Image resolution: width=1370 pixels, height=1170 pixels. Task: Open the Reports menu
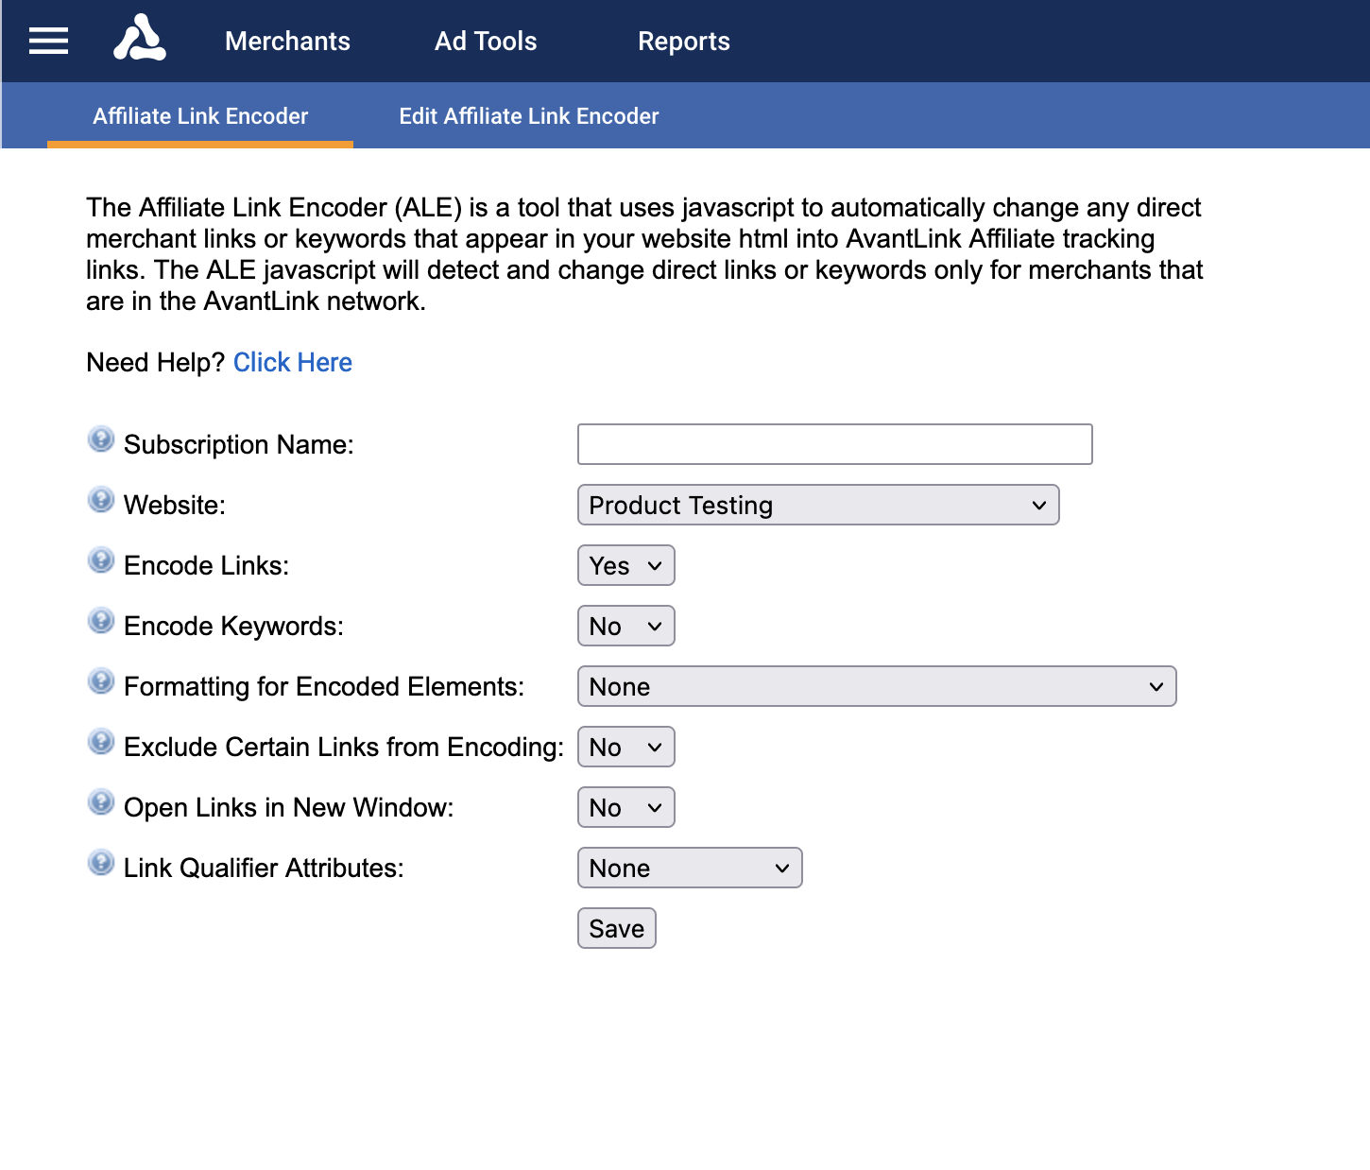pos(684,42)
